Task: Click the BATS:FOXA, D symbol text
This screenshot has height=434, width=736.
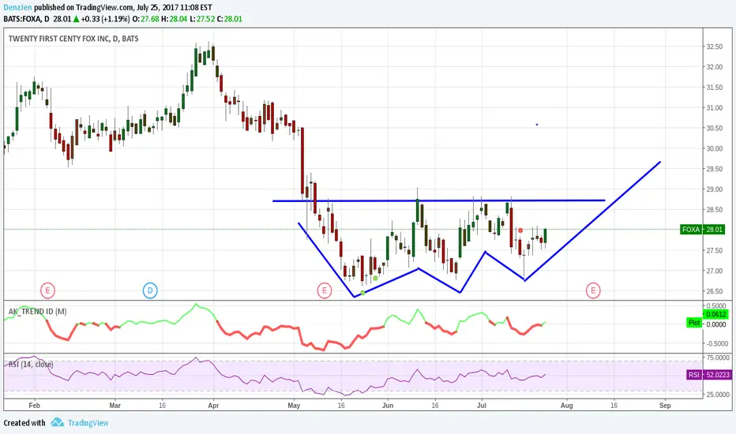Action: click(26, 19)
